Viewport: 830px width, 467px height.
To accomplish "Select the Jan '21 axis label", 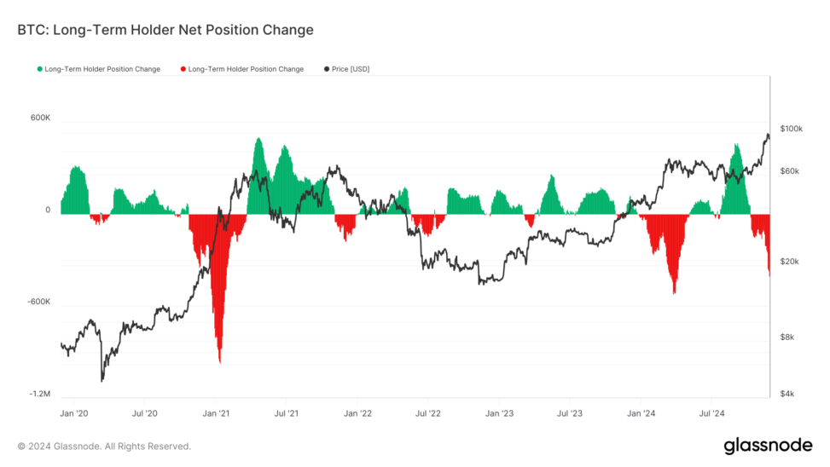I will (216, 413).
